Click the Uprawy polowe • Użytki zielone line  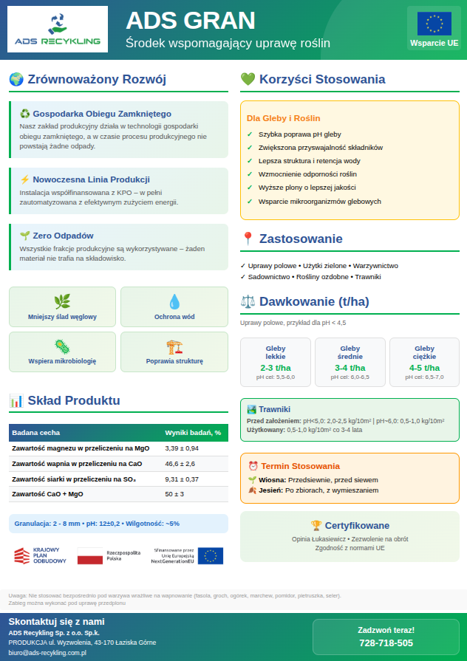tap(319, 266)
